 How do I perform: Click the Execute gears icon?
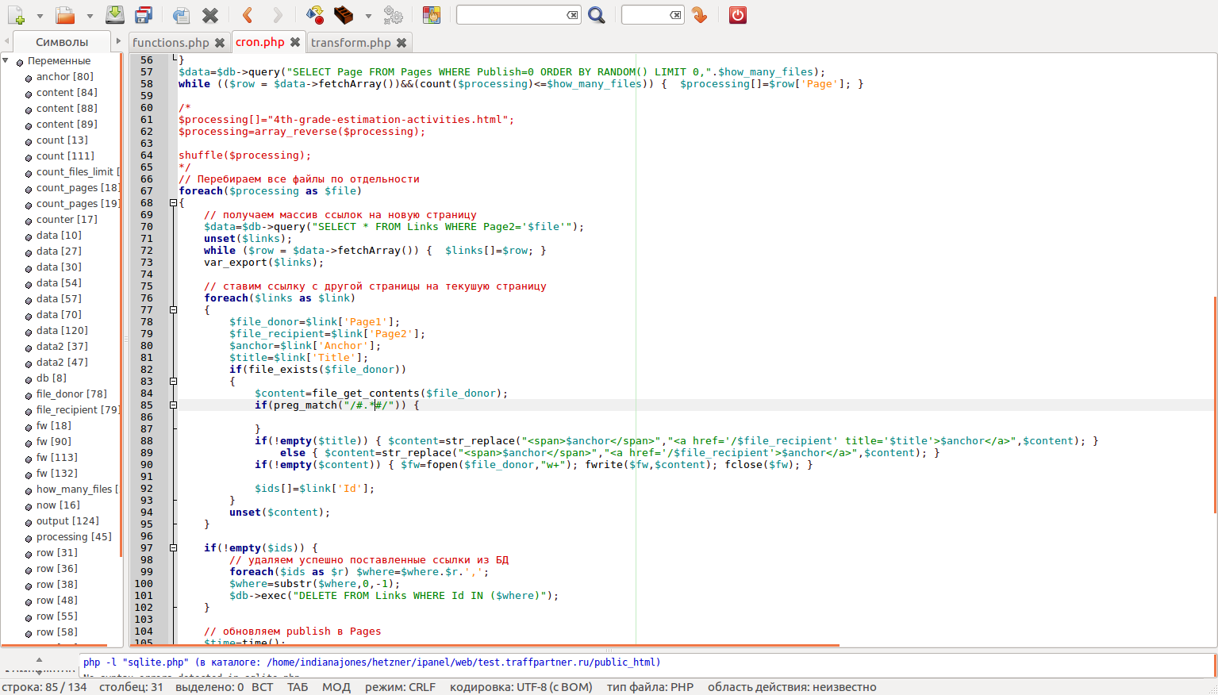tap(393, 15)
